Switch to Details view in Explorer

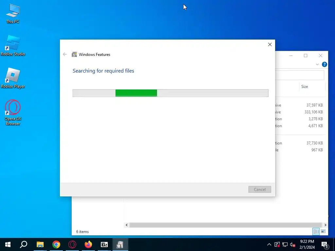click(316, 231)
